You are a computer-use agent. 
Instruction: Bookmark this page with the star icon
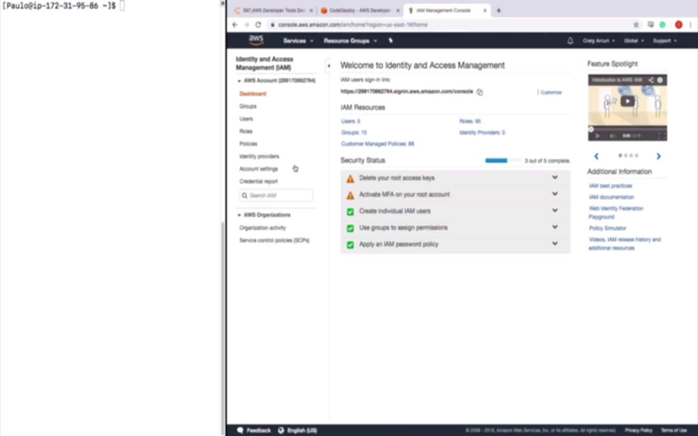click(x=636, y=25)
